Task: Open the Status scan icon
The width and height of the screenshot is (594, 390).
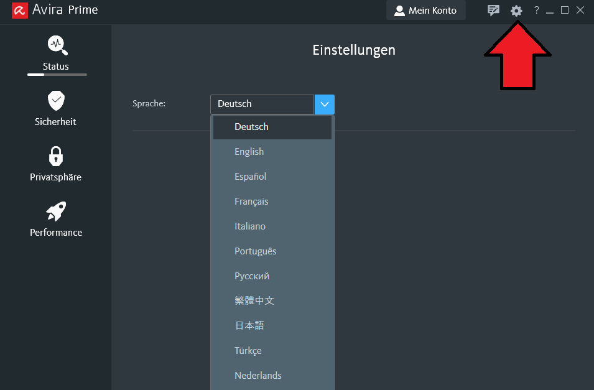Action: coord(58,45)
